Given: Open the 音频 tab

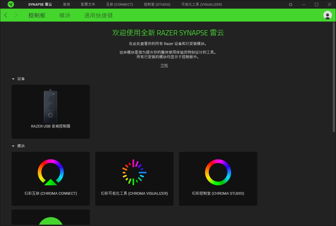Looking at the screenshot, I should click(x=66, y=5).
